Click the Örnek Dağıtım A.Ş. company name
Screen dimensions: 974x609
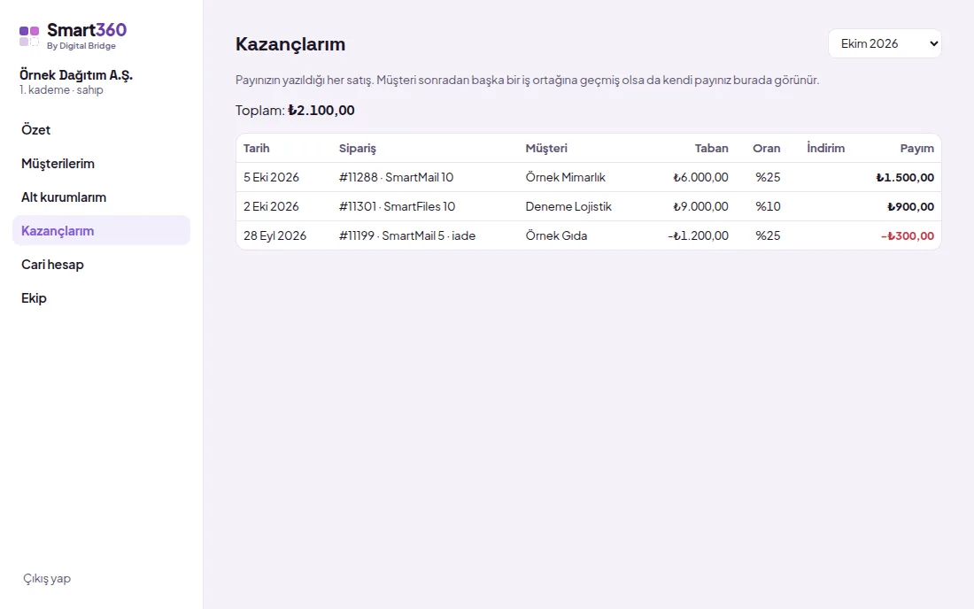(76, 74)
